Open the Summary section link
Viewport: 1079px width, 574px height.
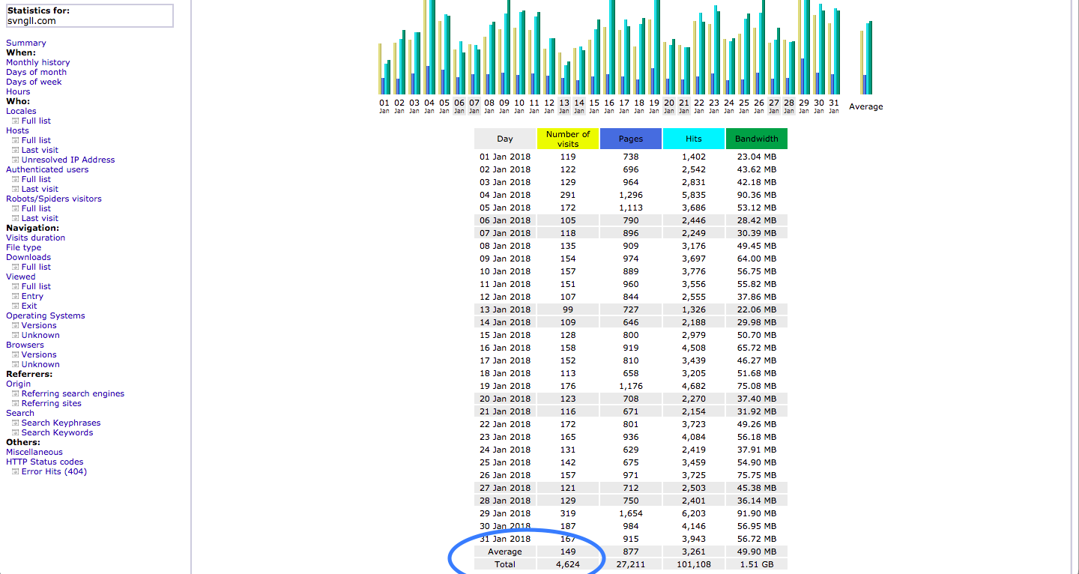click(x=26, y=43)
